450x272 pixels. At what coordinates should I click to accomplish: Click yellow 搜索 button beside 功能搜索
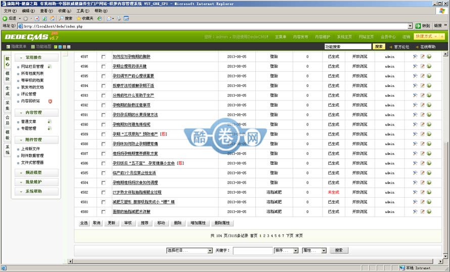click(379, 47)
